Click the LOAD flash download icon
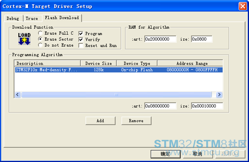This screenshot has height=162, width=249. tap(24, 39)
